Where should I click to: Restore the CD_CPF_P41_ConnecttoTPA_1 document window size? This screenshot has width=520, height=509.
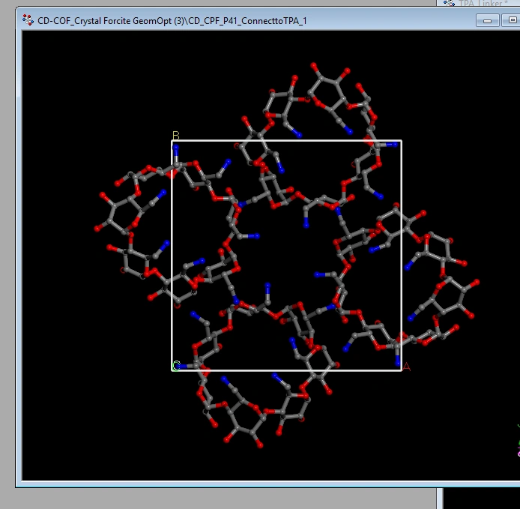pos(512,20)
